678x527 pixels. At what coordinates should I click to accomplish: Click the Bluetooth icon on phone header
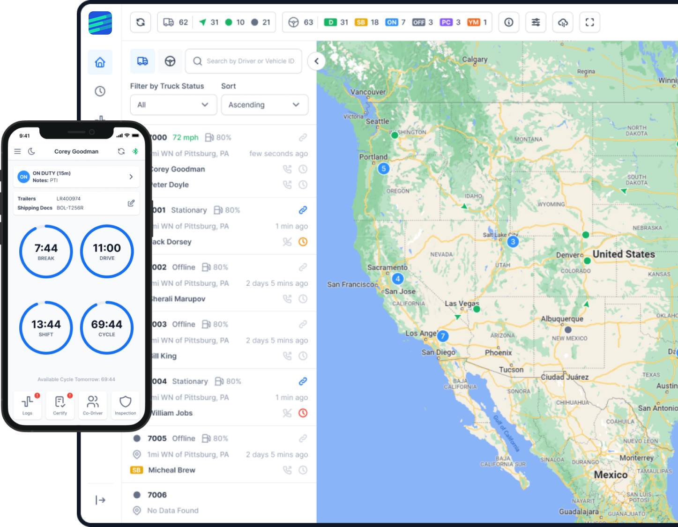pyautogui.click(x=135, y=151)
